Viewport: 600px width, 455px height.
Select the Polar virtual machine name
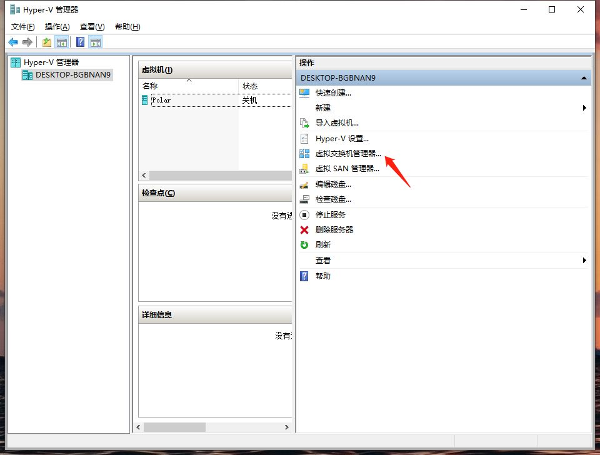(161, 100)
